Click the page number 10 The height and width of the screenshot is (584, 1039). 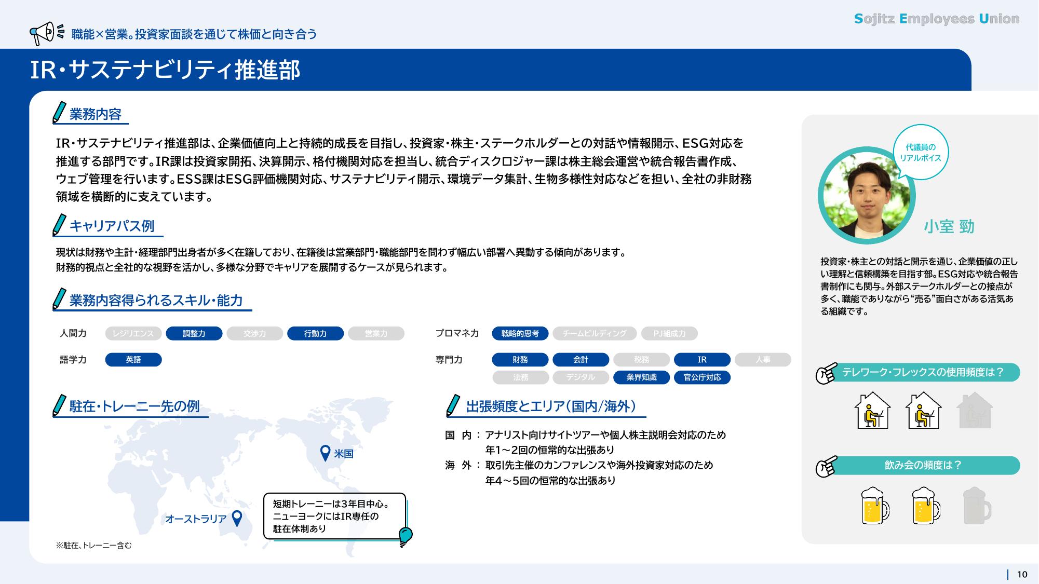pos(1022,574)
